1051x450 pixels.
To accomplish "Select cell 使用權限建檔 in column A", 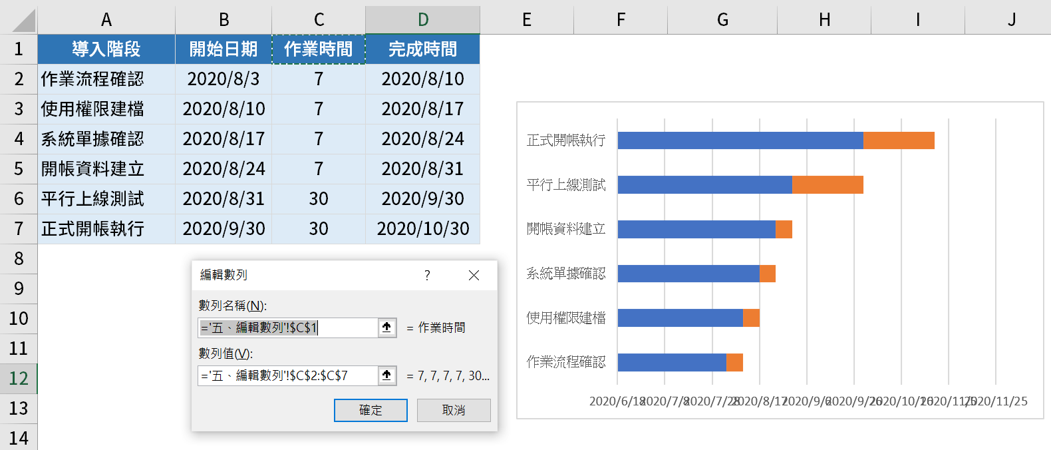I will coord(106,109).
